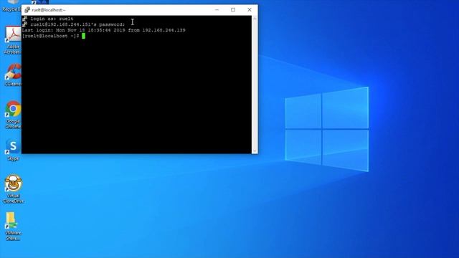Click the 'login as: ruelt' line
This screenshot has width=459, height=258.
(52, 19)
